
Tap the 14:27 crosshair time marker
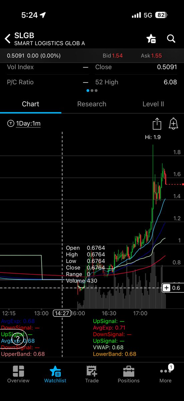(62, 313)
